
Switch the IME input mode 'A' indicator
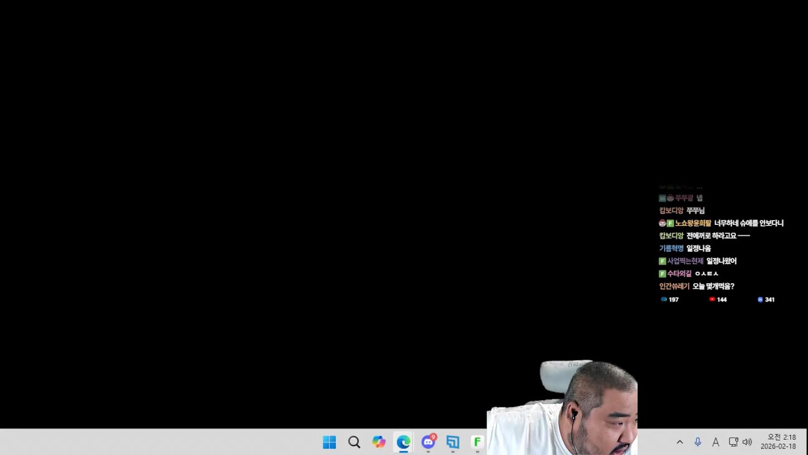point(715,442)
